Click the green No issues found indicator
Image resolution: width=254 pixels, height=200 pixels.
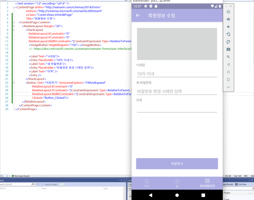pyautogui.click(x=21, y=176)
